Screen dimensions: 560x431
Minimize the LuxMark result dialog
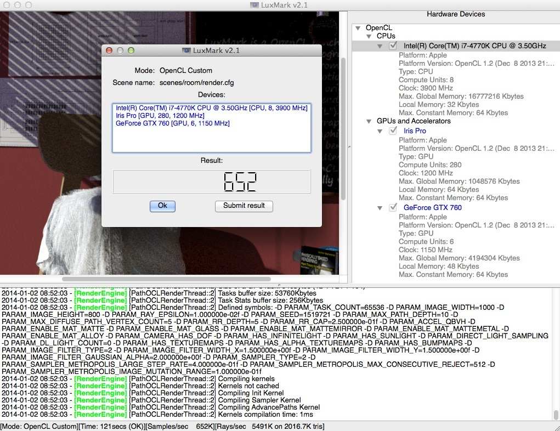pyautogui.click(x=120, y=50)
